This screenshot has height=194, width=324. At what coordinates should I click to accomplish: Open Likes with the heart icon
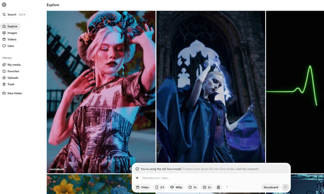coord(11,46)
